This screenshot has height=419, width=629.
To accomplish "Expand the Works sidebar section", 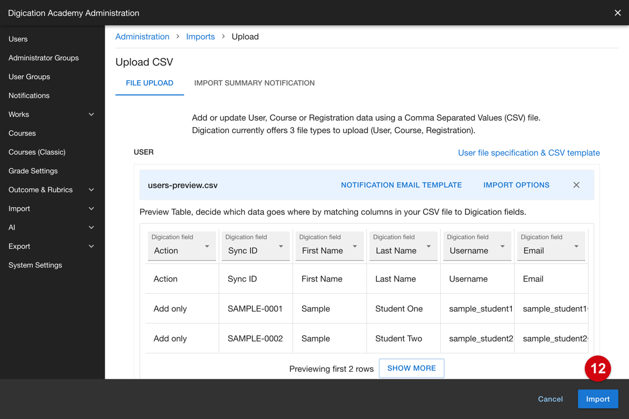I will coord(52,114).
